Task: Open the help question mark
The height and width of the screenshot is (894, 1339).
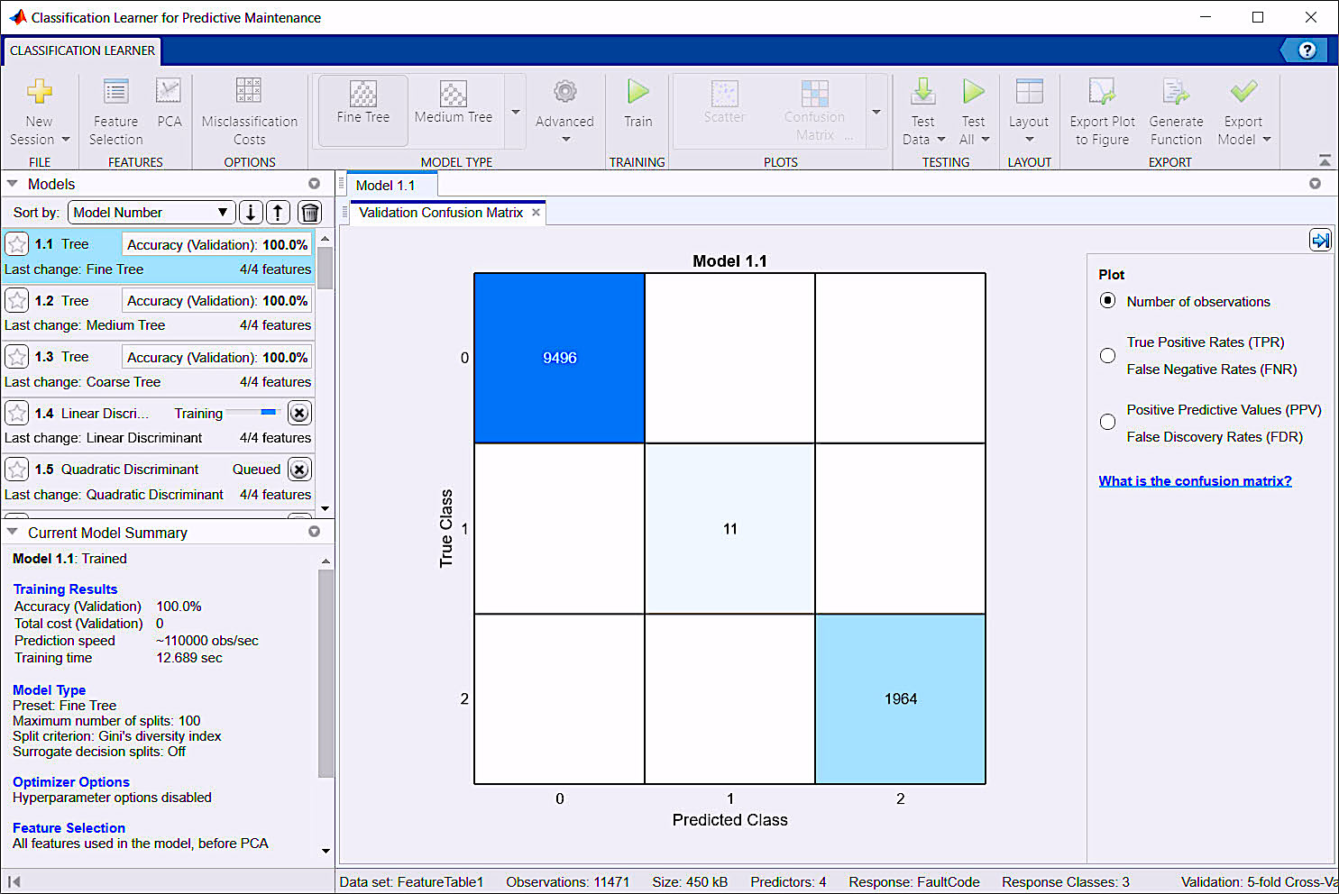Action: [1307, 50]
